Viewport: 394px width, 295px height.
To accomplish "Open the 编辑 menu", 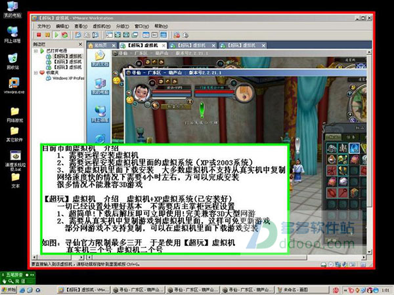I will (62, 26).
